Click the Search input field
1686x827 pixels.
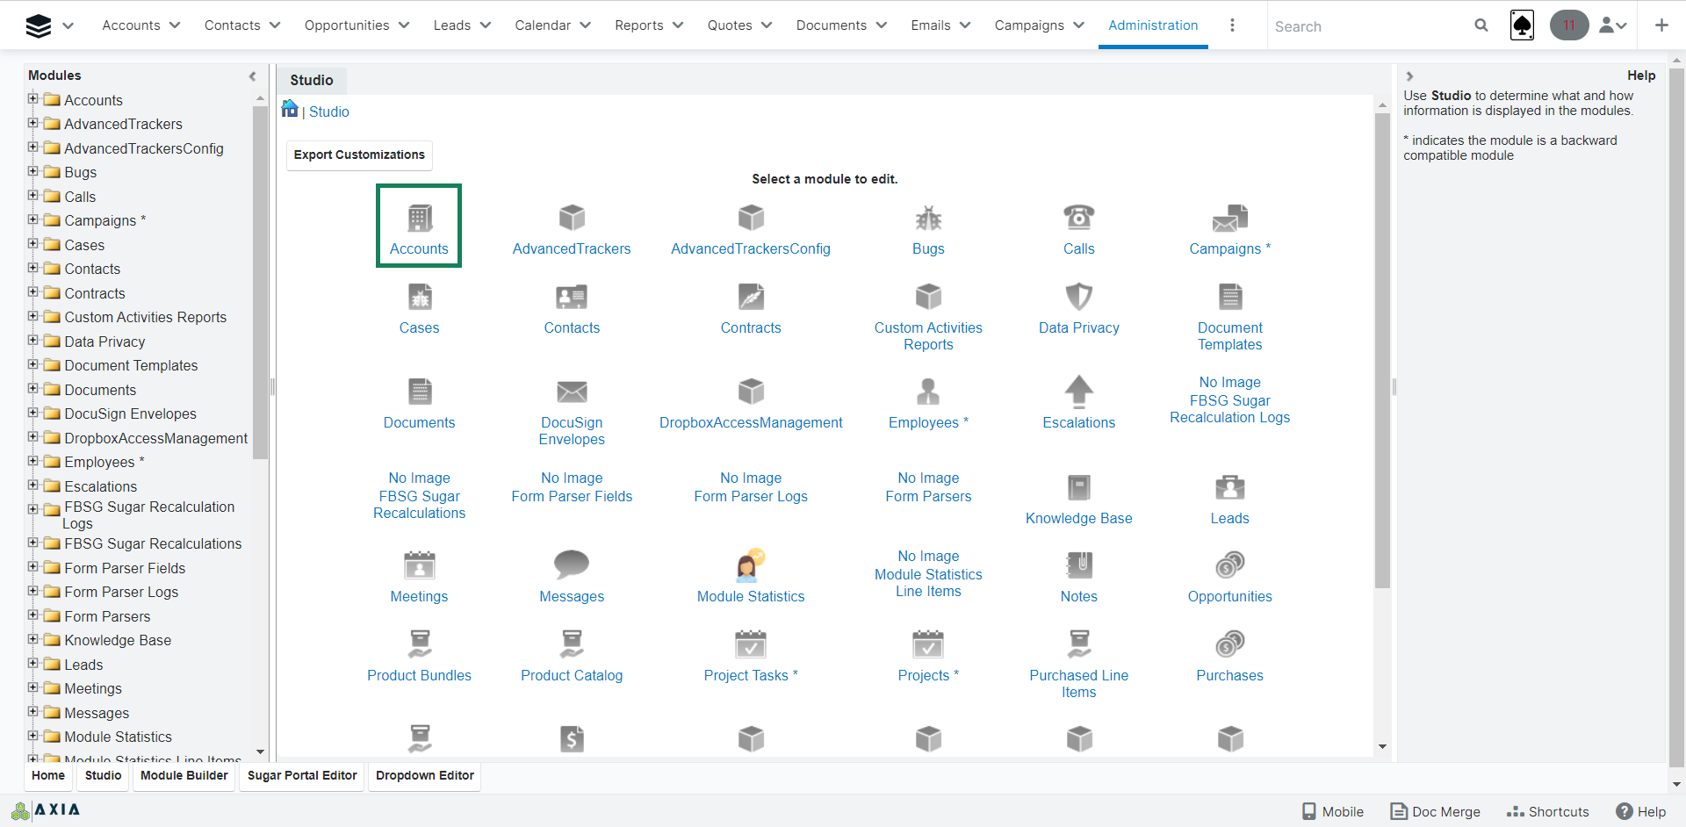click(x=1370, y=26)
